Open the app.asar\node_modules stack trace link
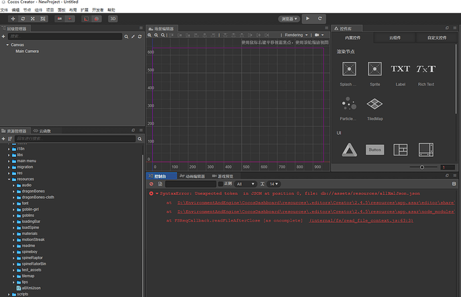Viewport: 461px width, 297px height. click(x=316, y=212)
